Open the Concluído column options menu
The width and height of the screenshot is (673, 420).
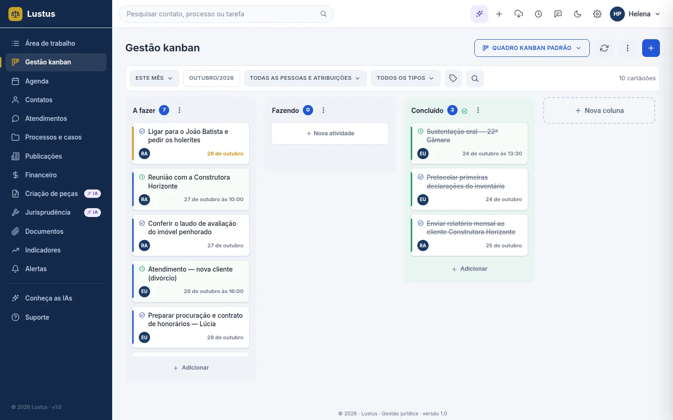(x=478, y=111)
